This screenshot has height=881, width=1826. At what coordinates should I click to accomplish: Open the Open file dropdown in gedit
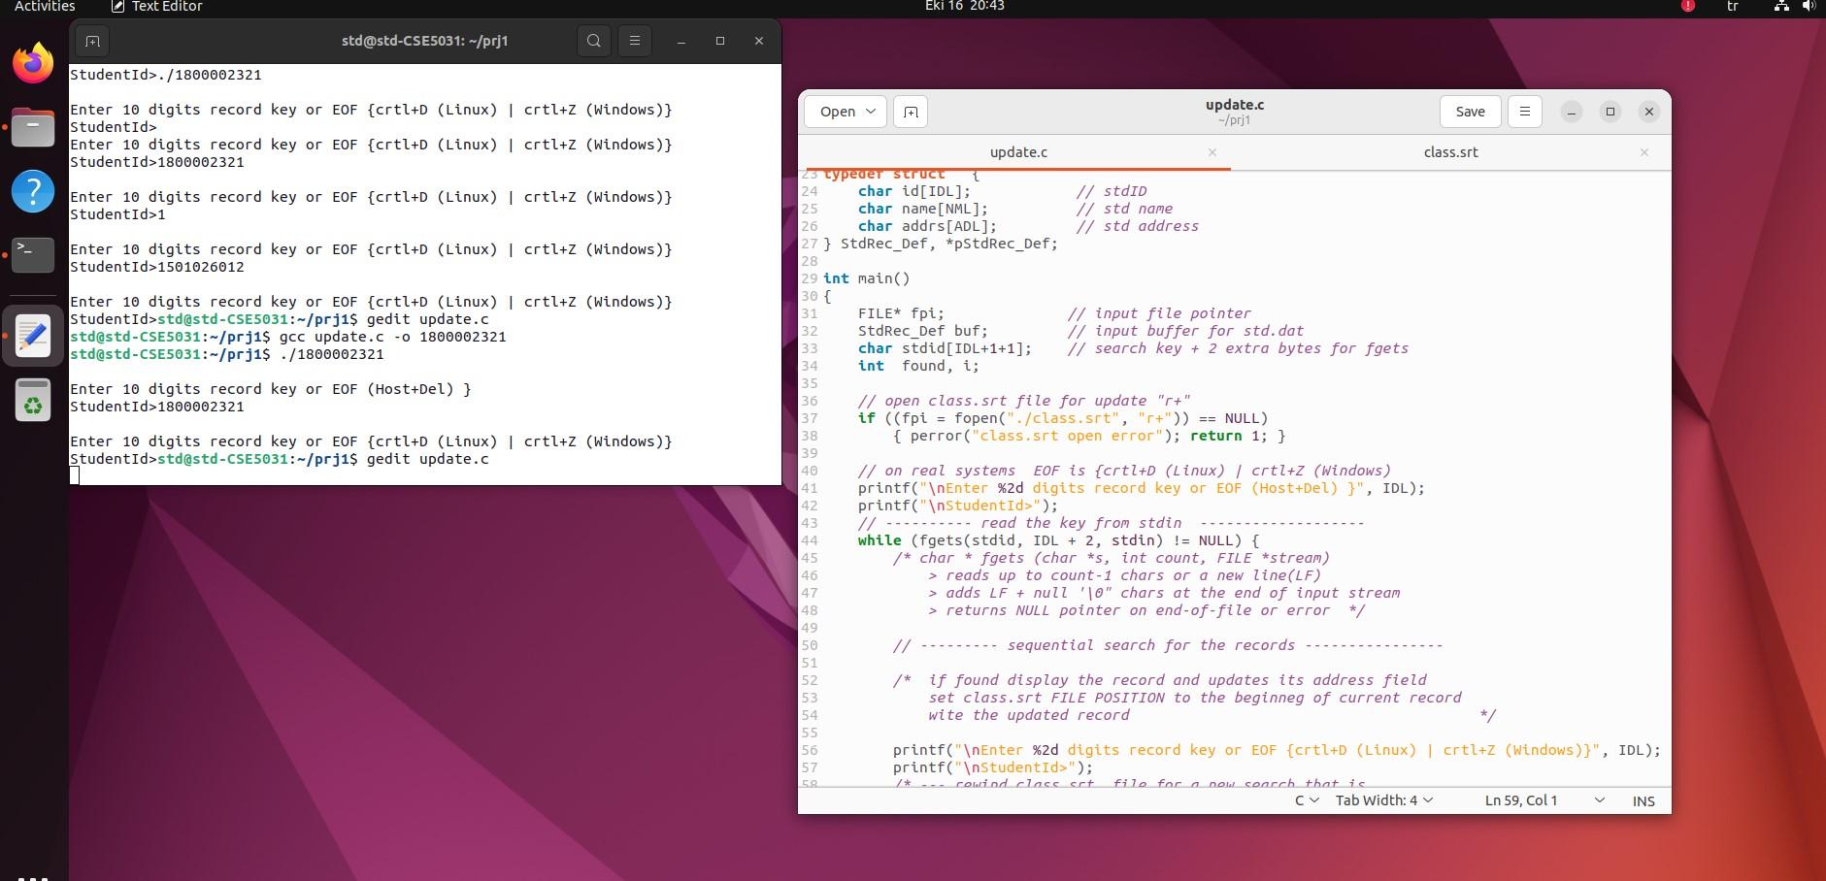(x=843, y=112)
